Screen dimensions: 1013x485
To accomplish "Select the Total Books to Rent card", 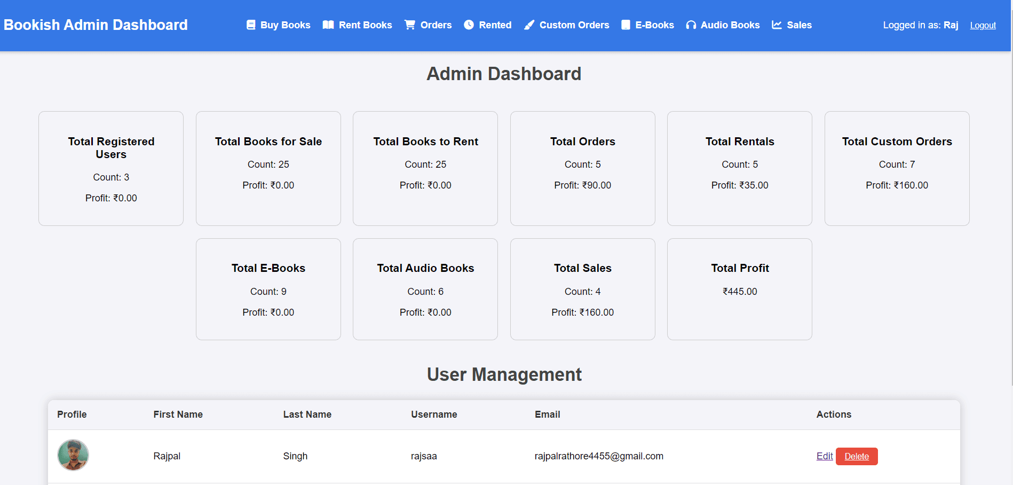I will pos(425,168).
